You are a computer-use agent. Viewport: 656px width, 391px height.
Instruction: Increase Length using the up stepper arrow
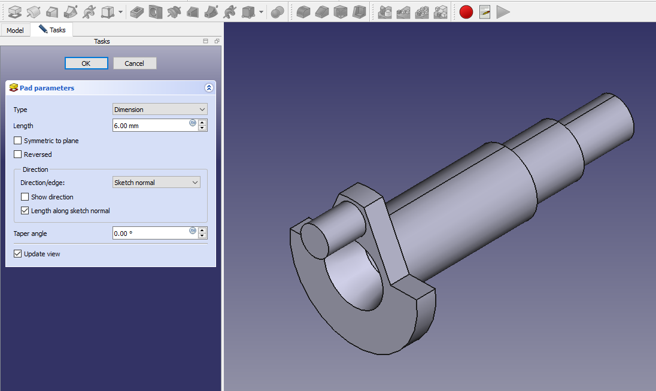[x=202, y=123]
